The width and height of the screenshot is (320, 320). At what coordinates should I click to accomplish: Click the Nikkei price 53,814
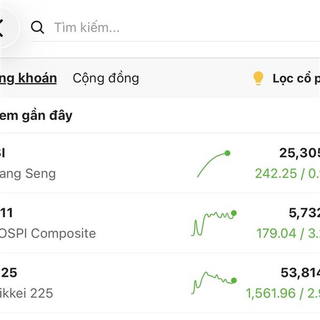pyautogui.click(x=300, y=273)
